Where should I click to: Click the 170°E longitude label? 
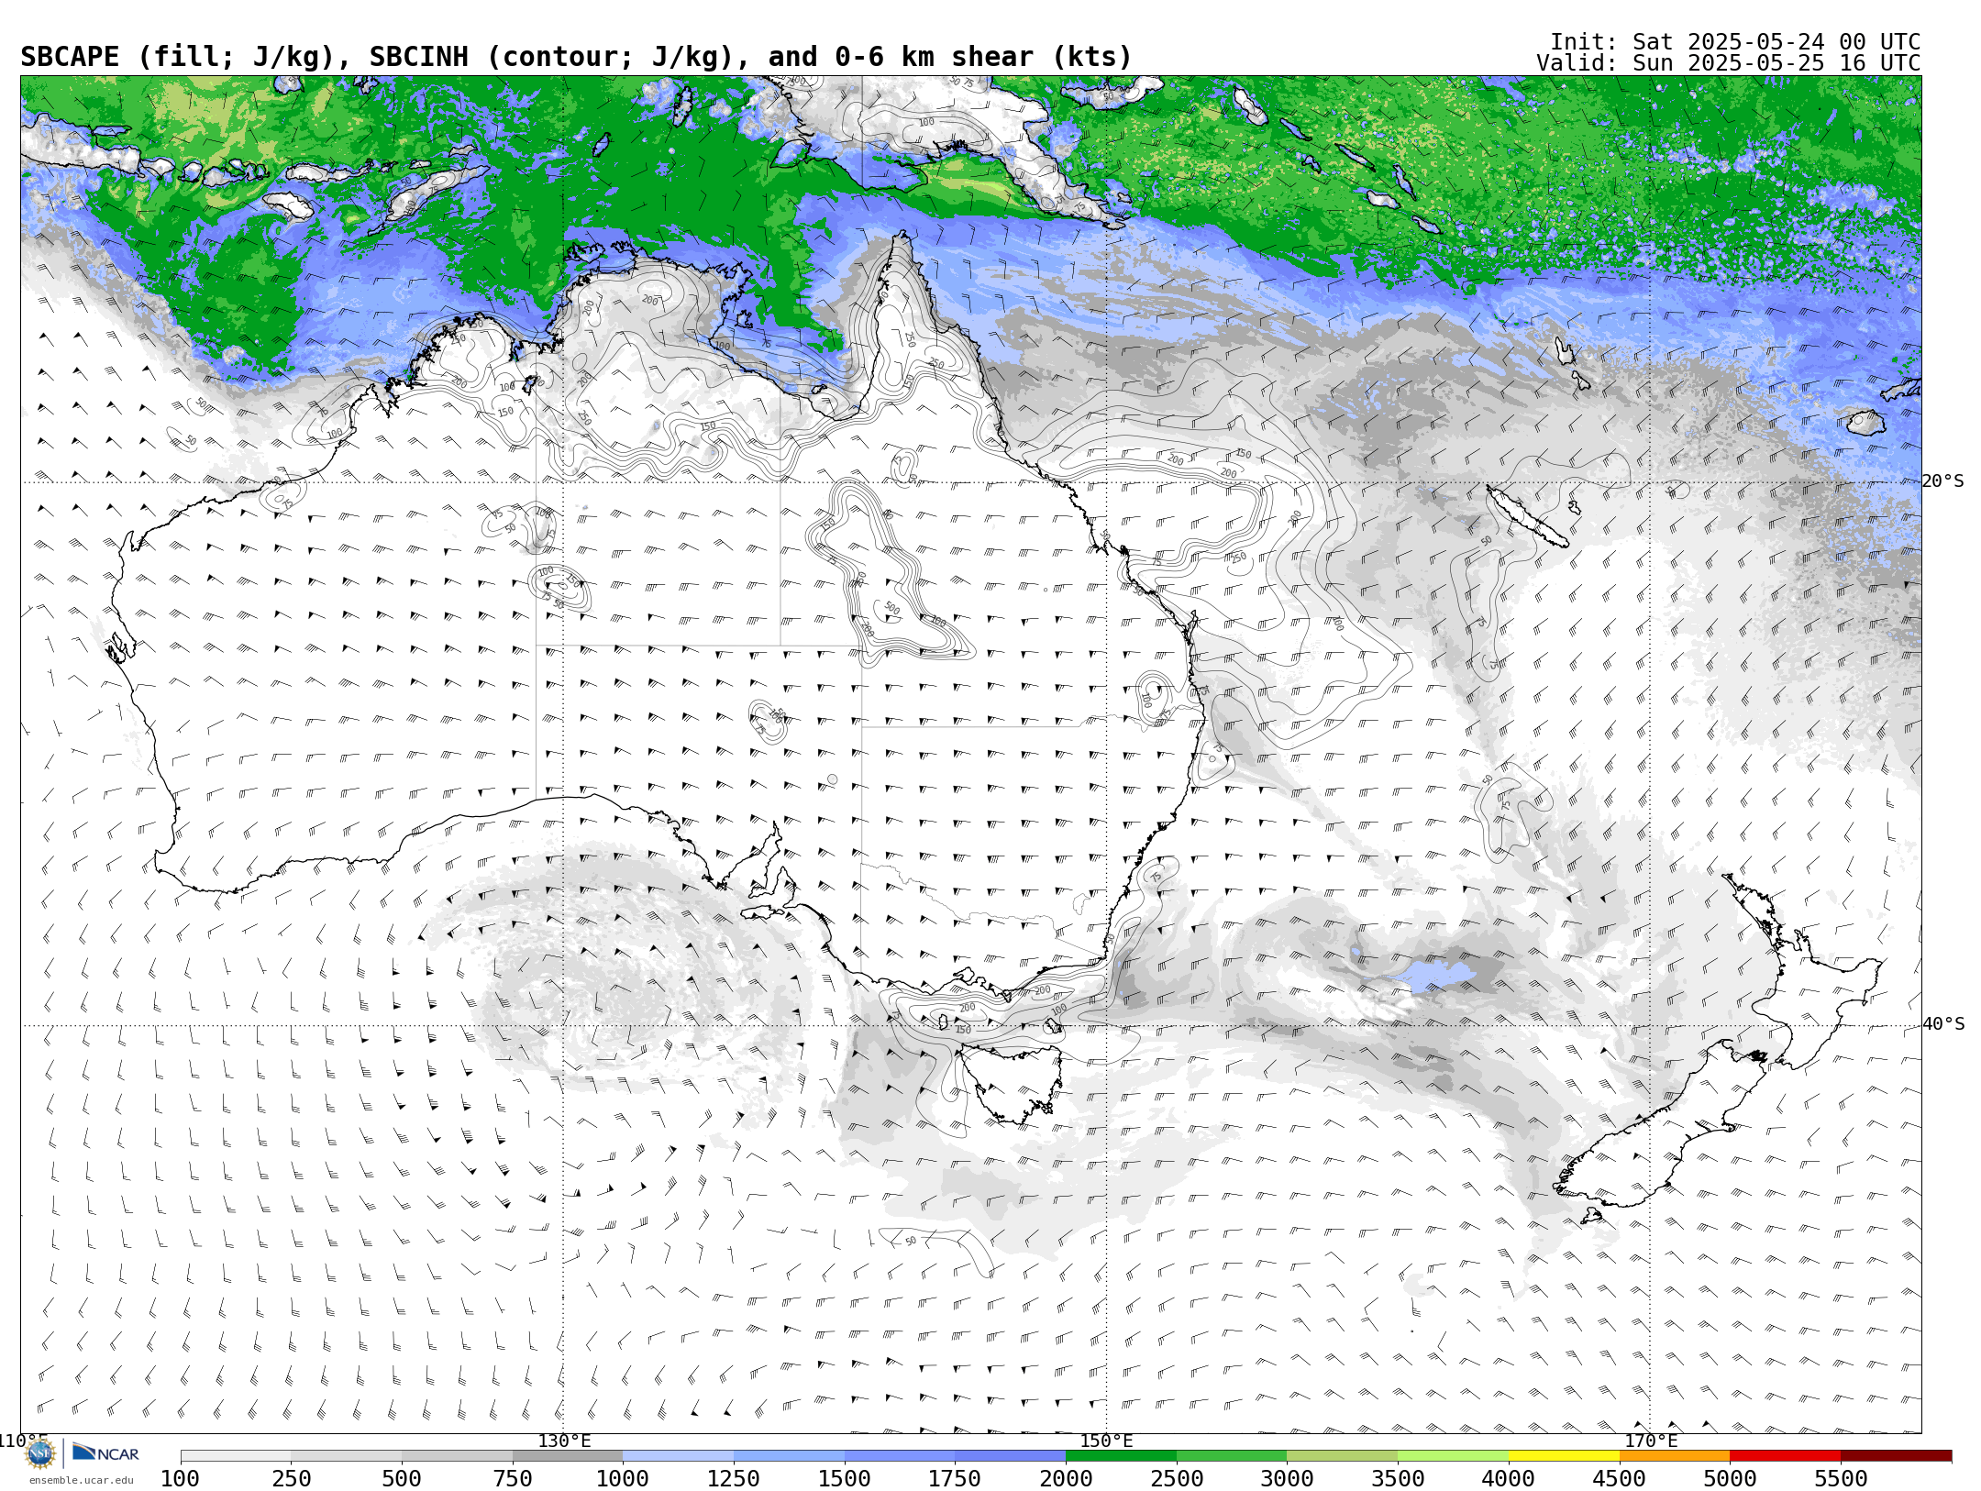(x=1651, y=1441)
